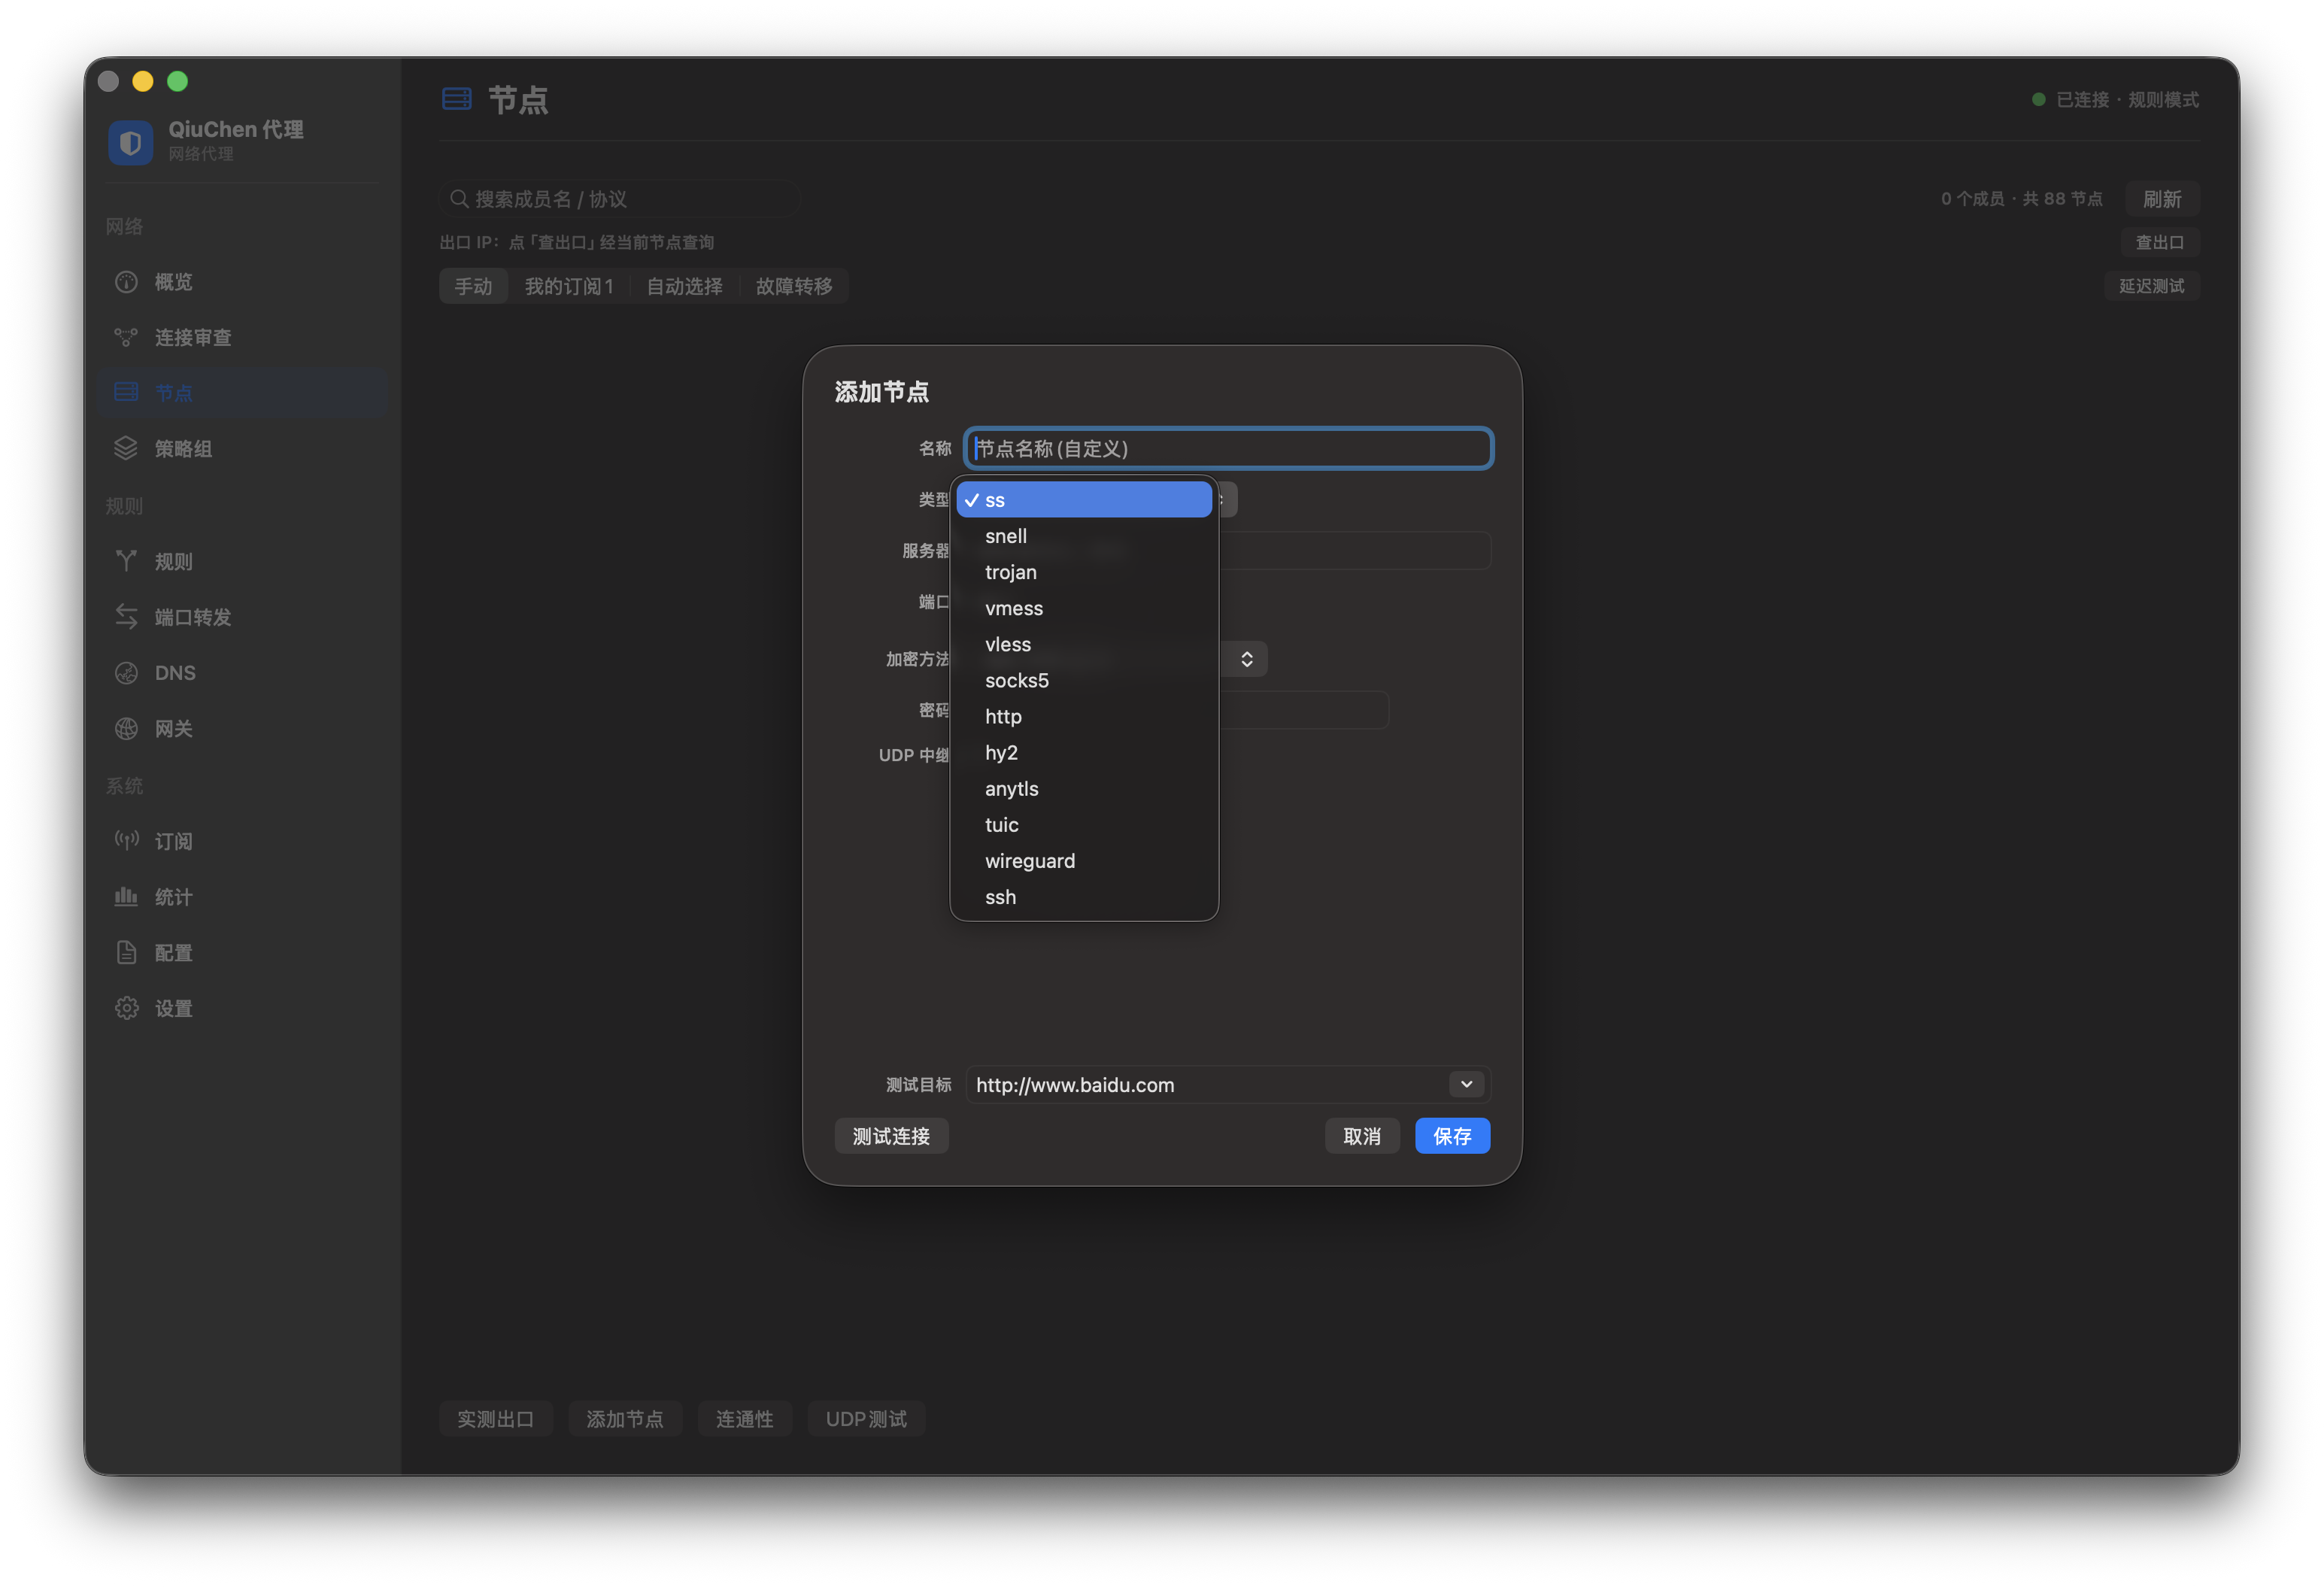
Task: Click the 延迟测试 latency test button
Action: tap(2152, 286)
